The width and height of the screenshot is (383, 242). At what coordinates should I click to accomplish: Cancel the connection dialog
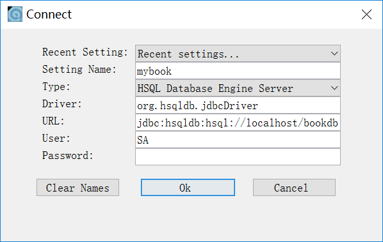[x=294, y=188]
